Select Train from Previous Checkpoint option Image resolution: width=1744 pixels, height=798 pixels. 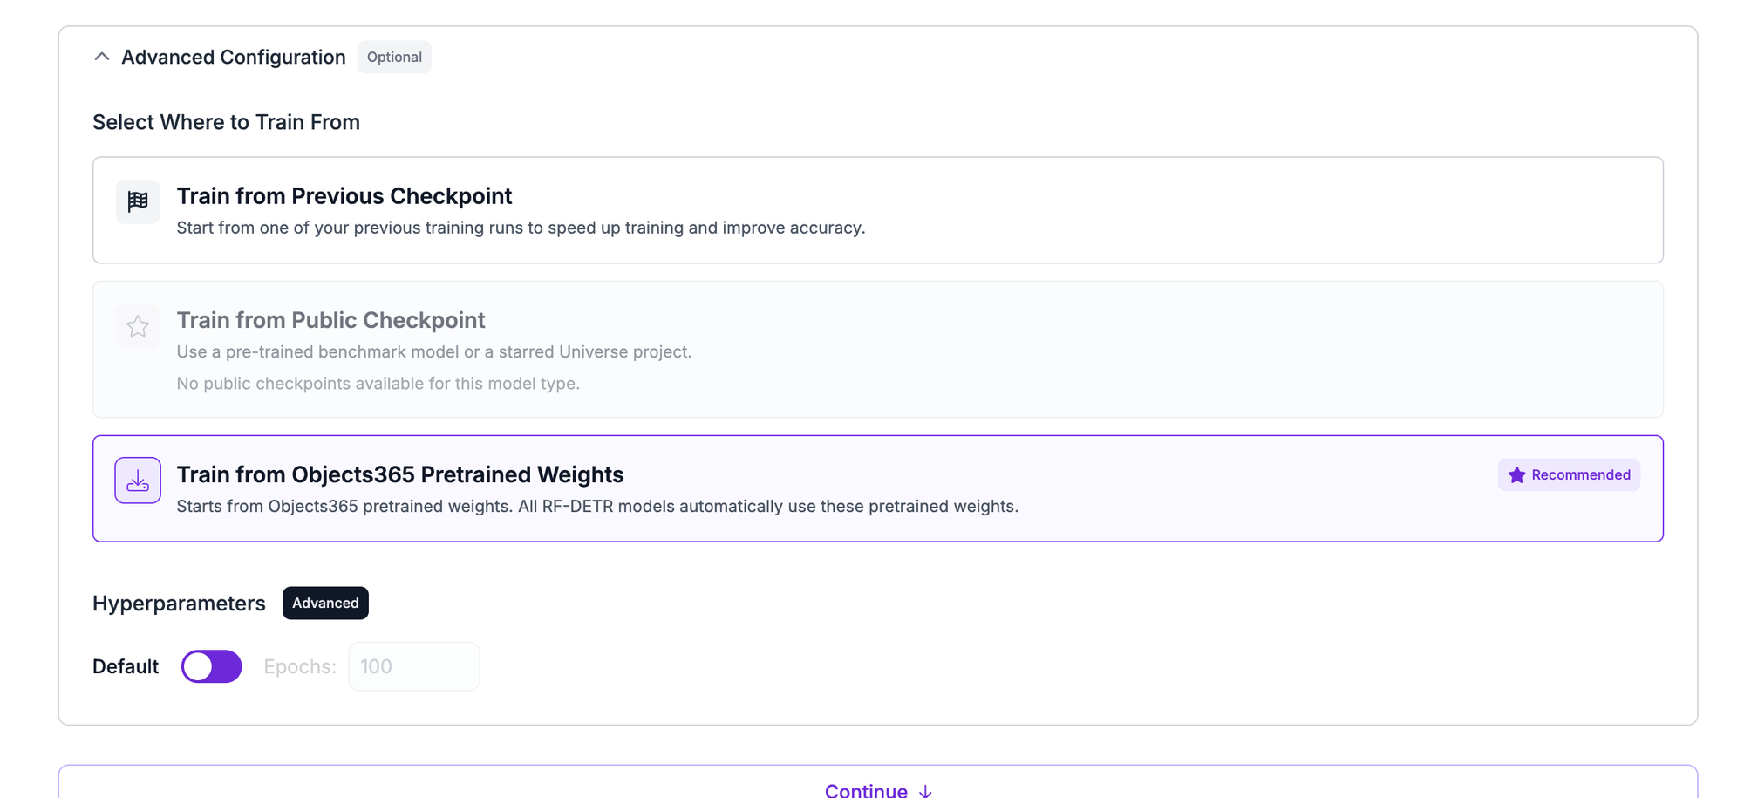pos(878,210)
